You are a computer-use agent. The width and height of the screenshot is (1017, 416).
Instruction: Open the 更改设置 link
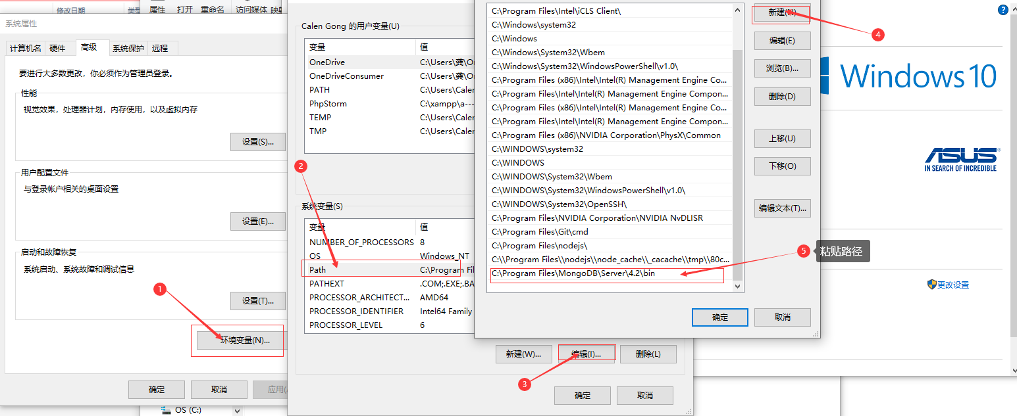(x=953, y=285)
